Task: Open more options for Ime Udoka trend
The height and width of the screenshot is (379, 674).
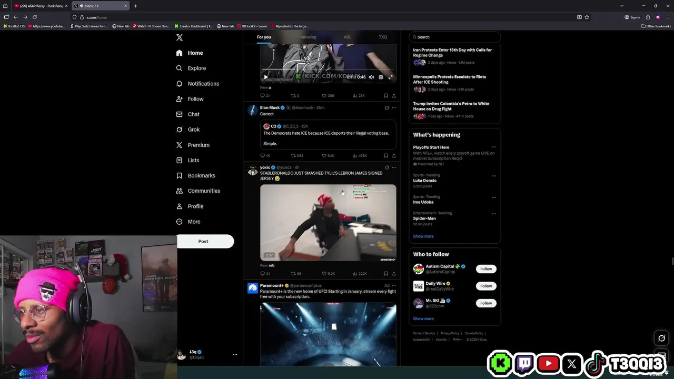Action: [494, 197]
